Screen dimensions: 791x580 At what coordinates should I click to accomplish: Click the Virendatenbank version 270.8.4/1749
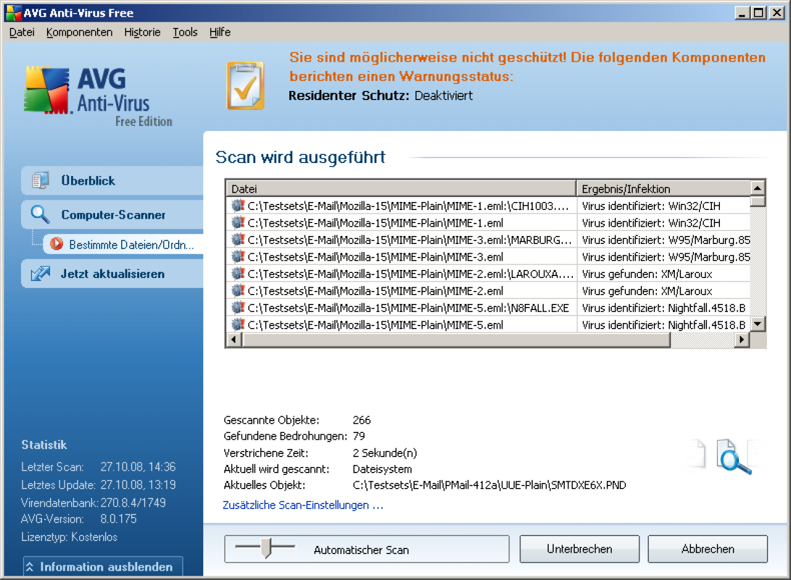[133, 503]
